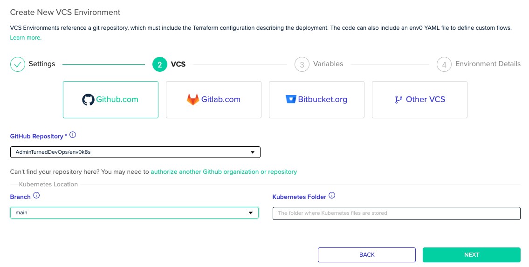Choose the Other VCS provider card
Image resolution: width=529 pixels, height=267 pixels.
419,99
